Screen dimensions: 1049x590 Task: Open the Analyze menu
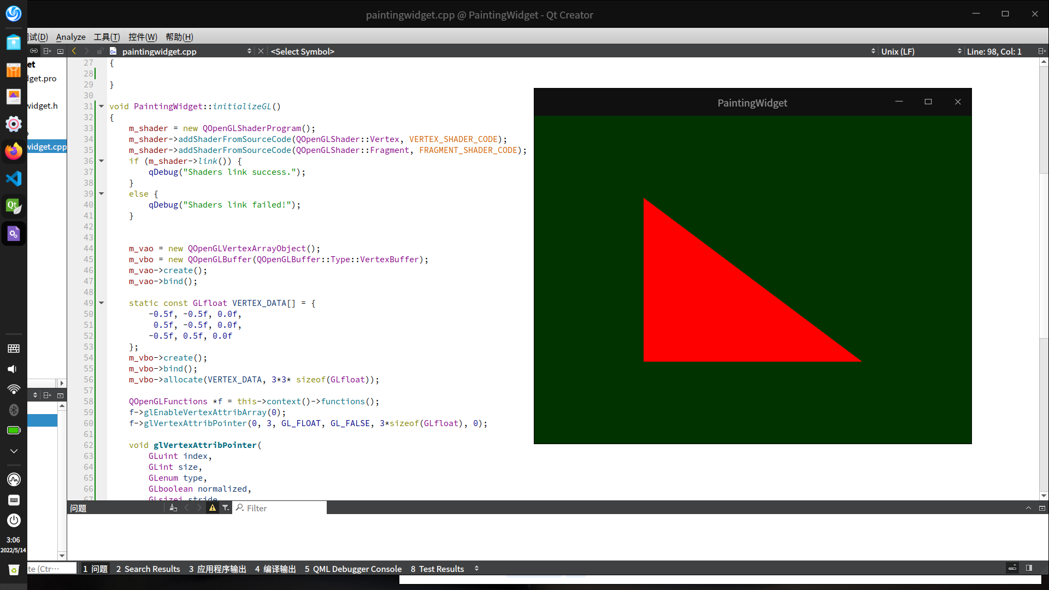(70, 37)
